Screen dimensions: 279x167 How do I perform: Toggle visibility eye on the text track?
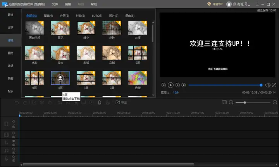point(14,141)
